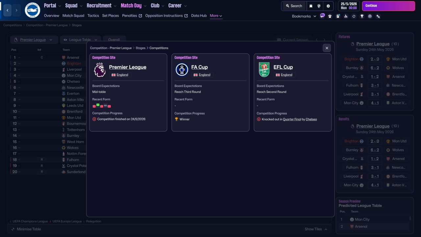The width and height of the screenshot is (421, 237).
Task: Collapse tiles with Show Tiles
Action: point(316,229)
